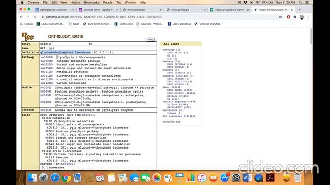Open module M00001 Glycolysis link
Viewport: 330px width, 185px height.
click(x=46, y=88)
